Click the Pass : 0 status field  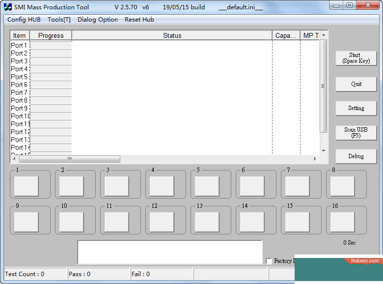(99, 274)
